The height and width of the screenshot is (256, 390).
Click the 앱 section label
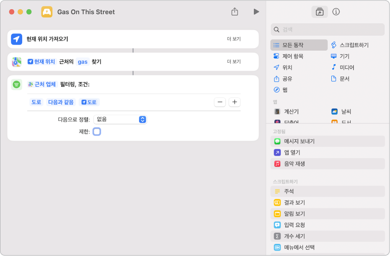275,102
